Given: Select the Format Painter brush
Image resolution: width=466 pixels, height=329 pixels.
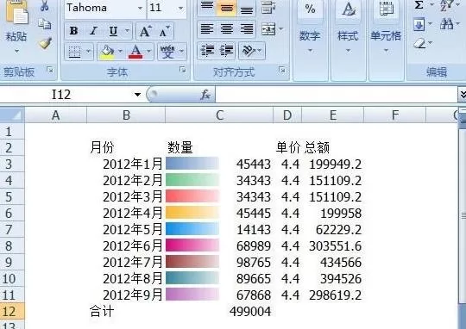Looking at the screenshot, I should tap(45, 43).
